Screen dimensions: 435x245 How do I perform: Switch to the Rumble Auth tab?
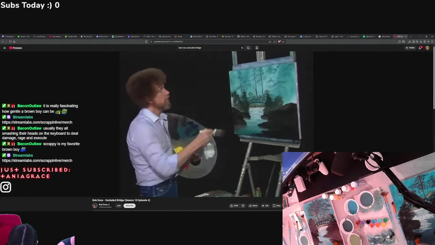coord(72,36)
